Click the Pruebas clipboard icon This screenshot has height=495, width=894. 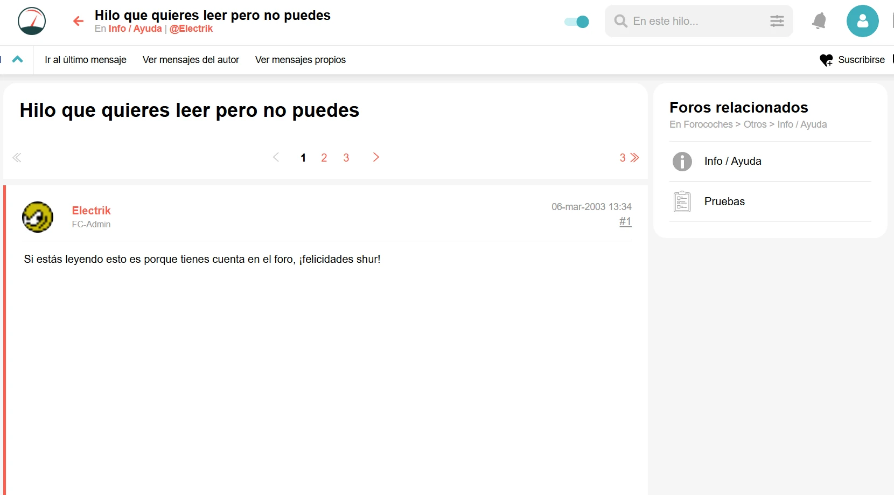682,201
